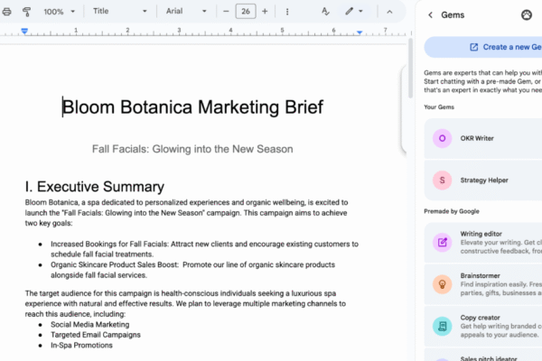Click the font size field showing 26
542x361 pixels.
[245, 12]
